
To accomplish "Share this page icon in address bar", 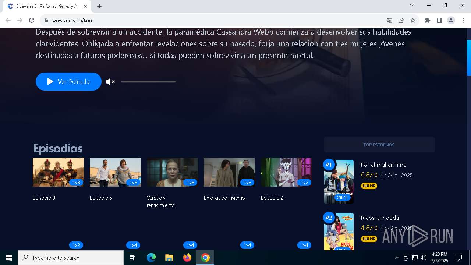I will 401,20.
